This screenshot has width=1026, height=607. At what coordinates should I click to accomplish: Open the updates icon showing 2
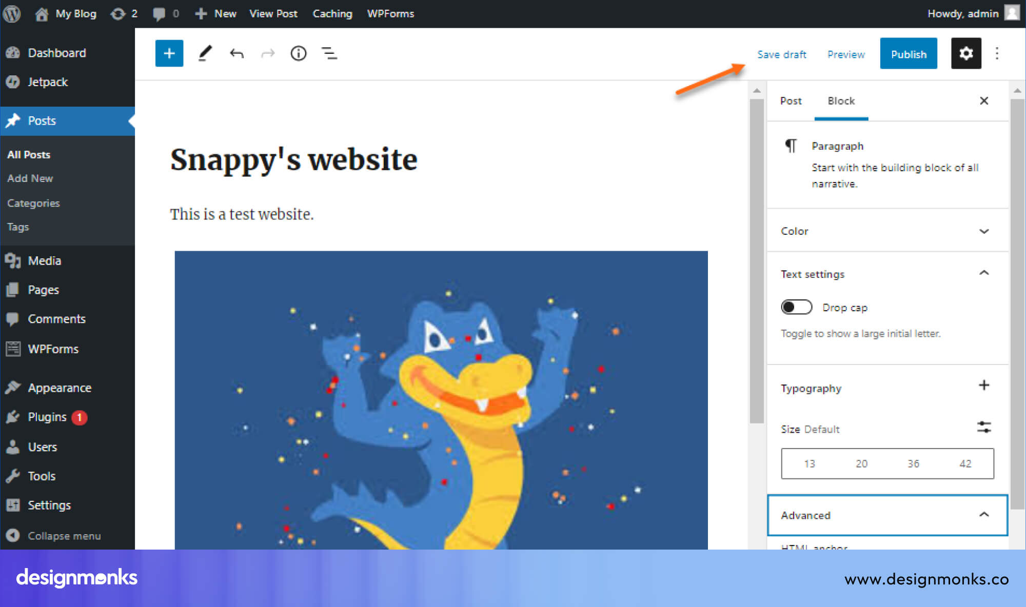click(124, 13)
